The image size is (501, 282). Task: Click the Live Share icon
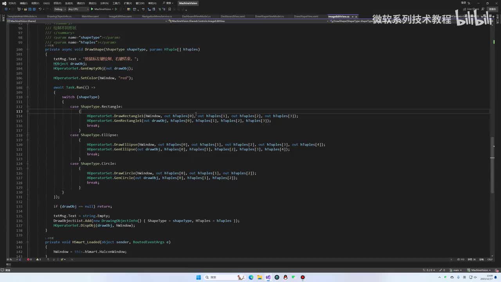471,9
